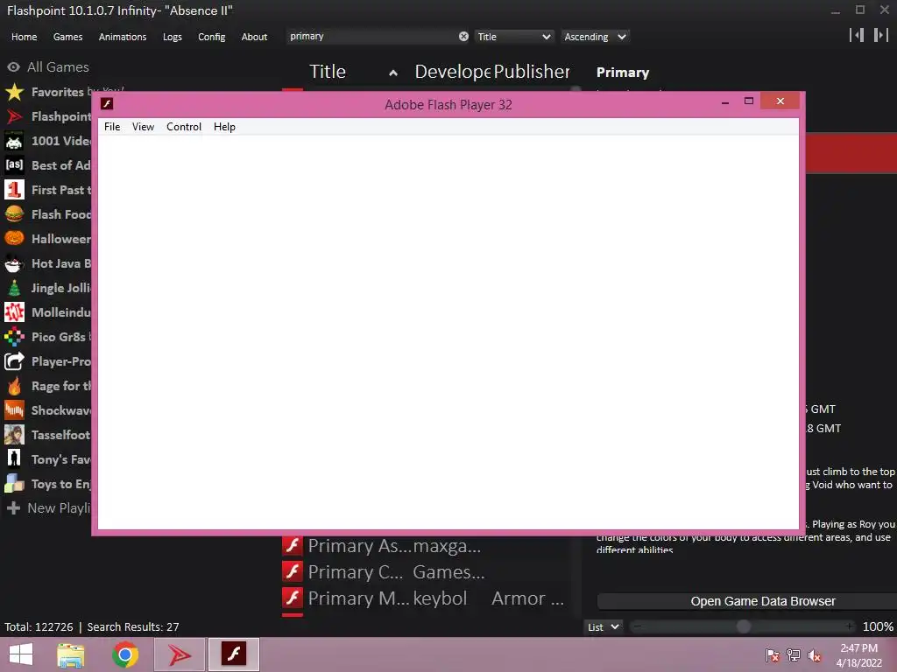Adjust the zoom scale slider handle
The width and height of the screenshot is (897, 672).
click(743, 626)
